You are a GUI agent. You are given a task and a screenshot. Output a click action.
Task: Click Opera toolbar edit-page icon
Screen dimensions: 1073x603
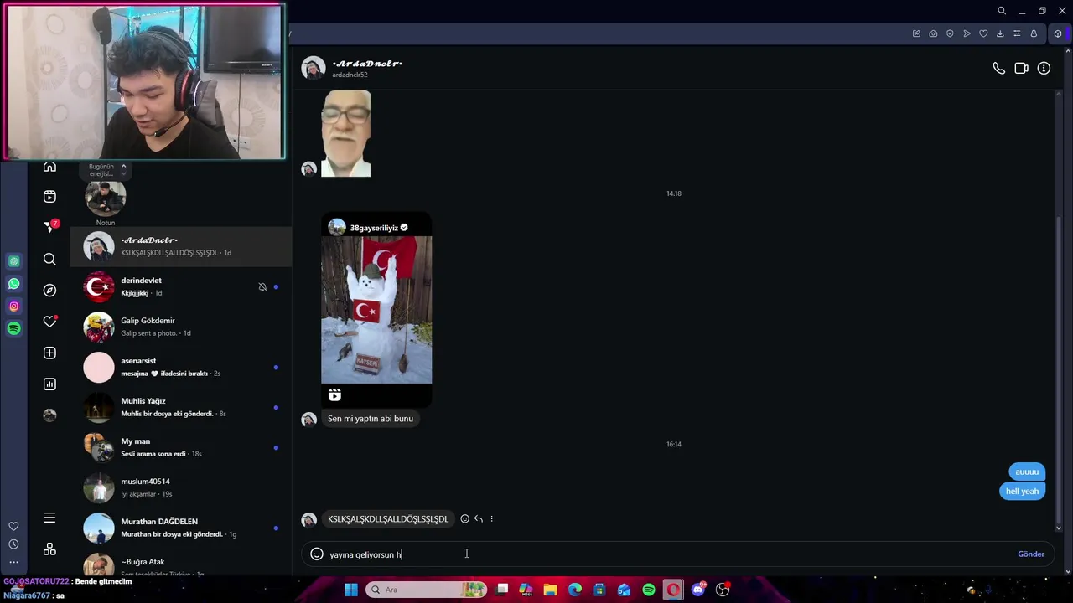coord(916,33)
